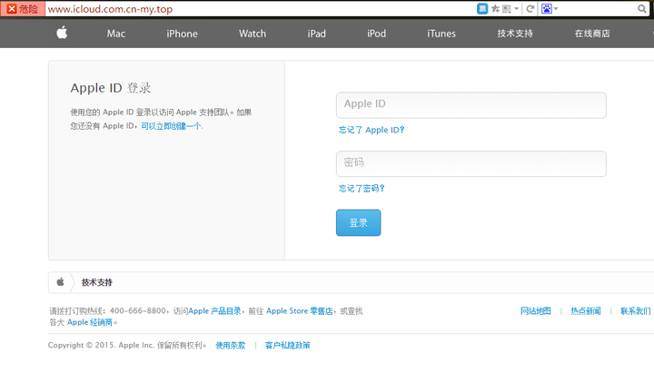The image size is (654, 372).
Task: Open the 客户私隐政策 link
Action: (287, 346)
